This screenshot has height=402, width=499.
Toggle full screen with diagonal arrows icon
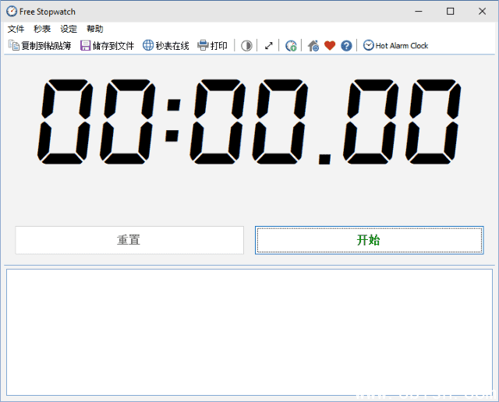point(269,46)
